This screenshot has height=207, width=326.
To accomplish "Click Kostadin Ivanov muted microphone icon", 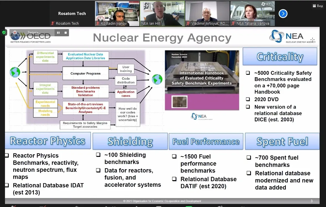I will [98, 23].
